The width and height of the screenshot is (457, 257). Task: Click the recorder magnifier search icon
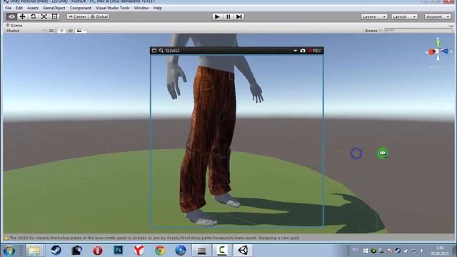161,51
